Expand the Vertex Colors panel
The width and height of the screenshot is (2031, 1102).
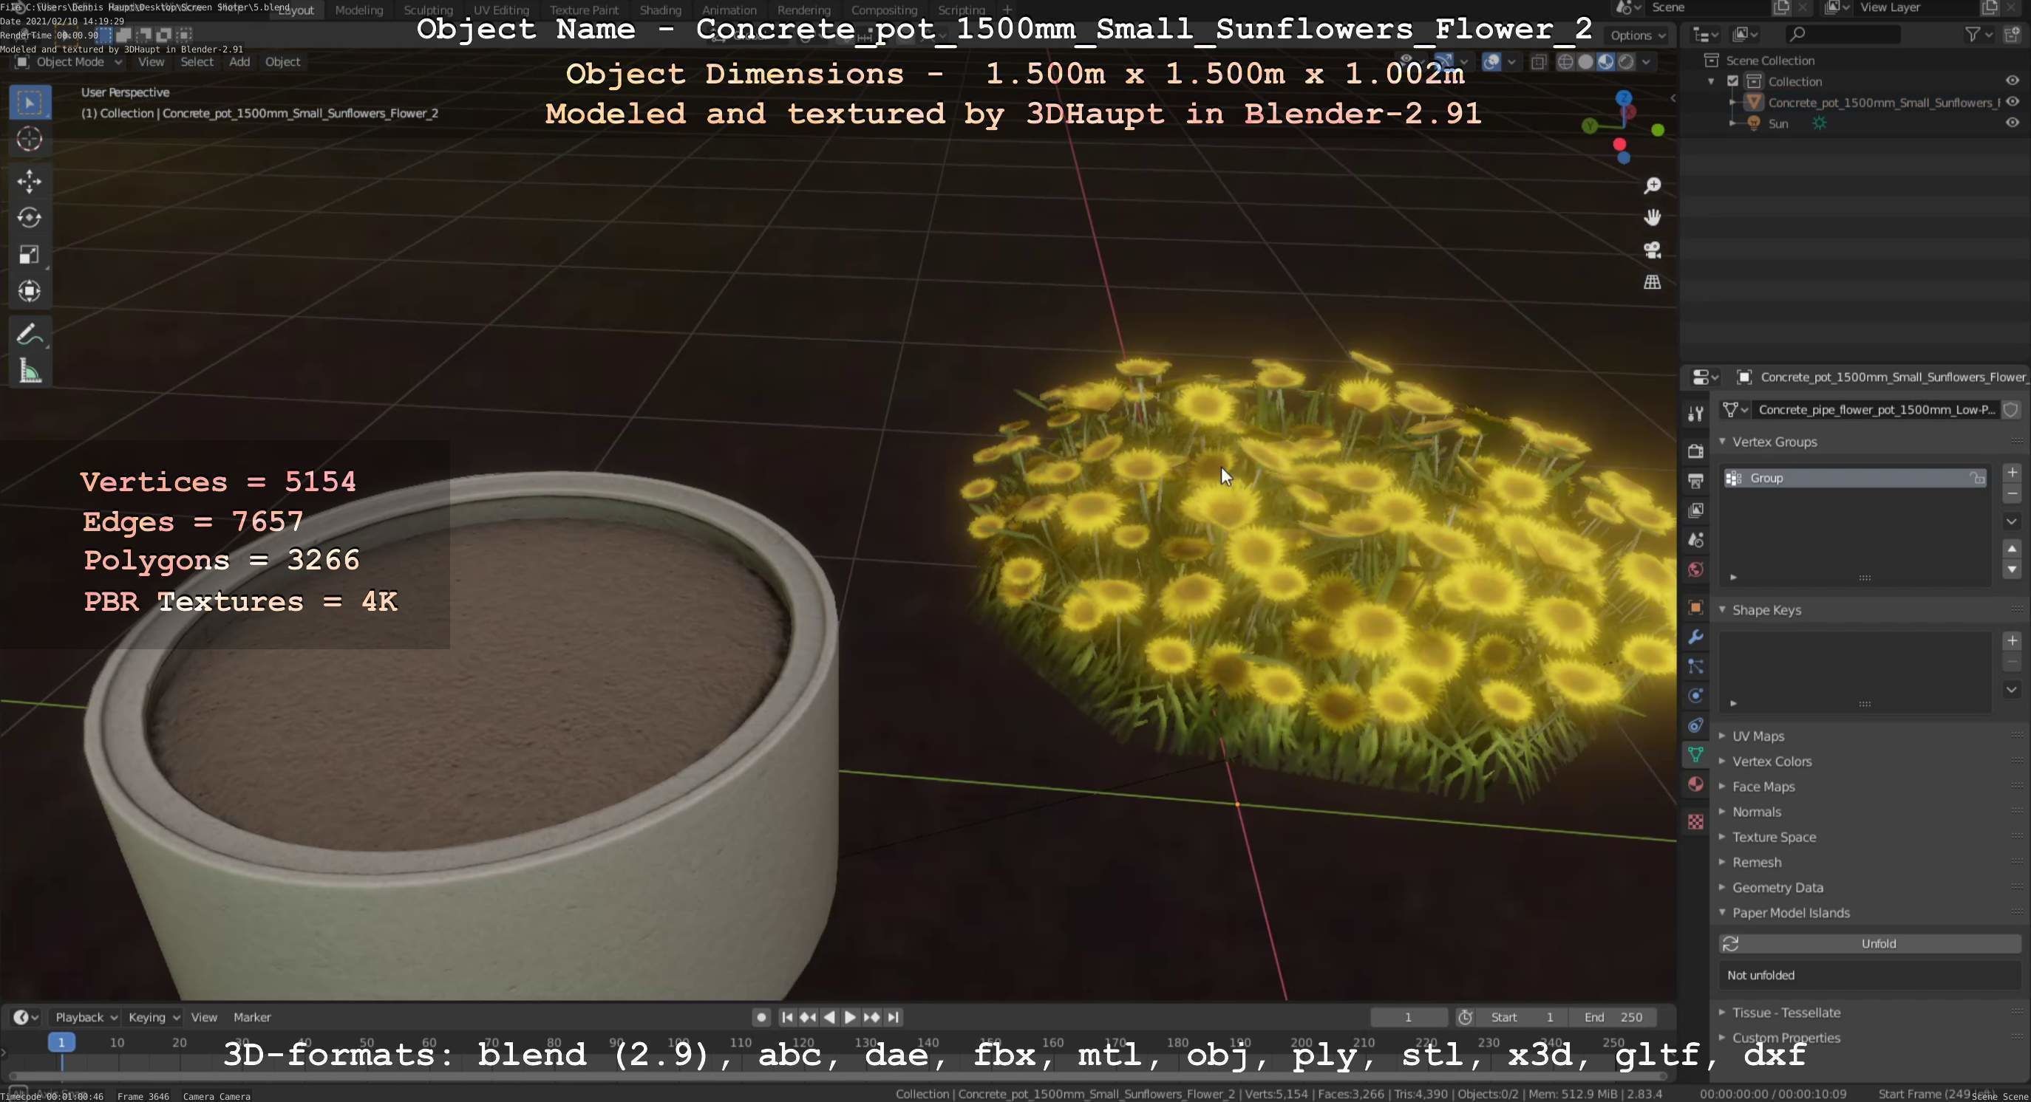click(1722, 761)
